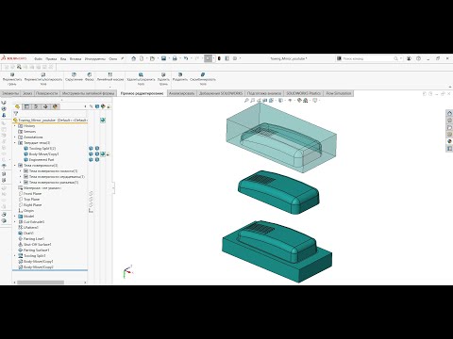
Task: Undo the last action
Action: pos(186,58)
